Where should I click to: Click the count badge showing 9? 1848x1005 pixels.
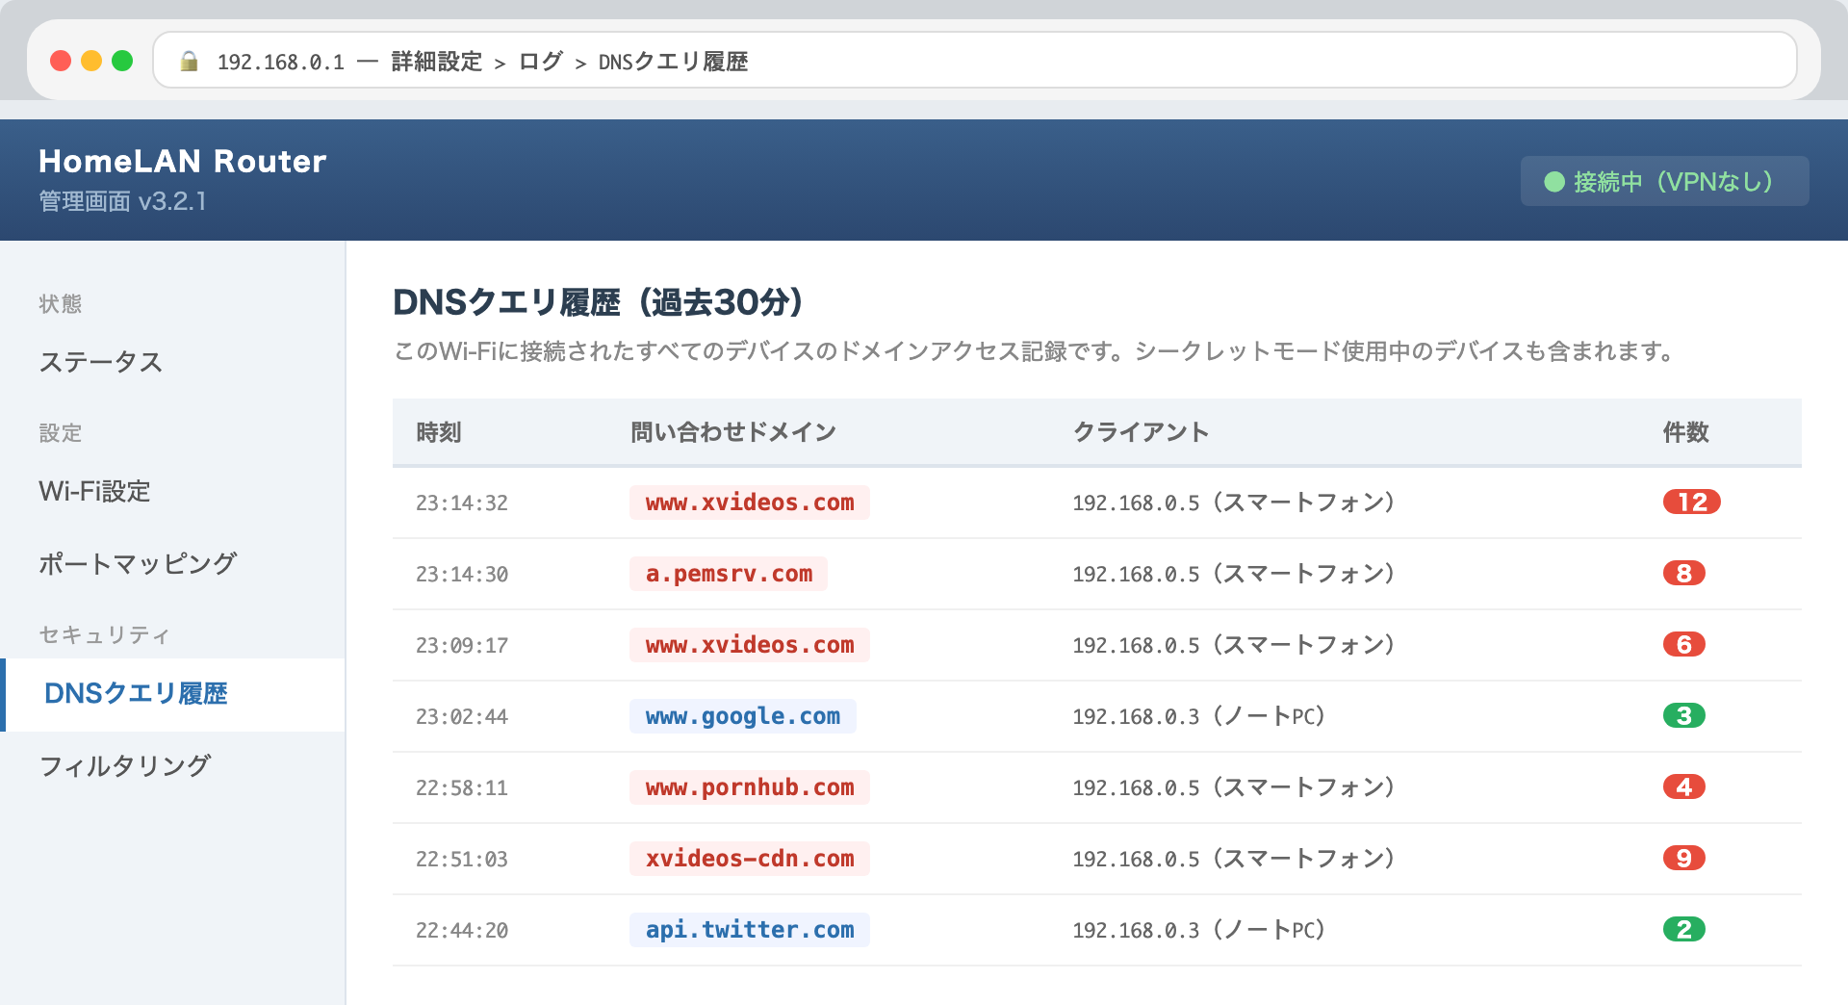(1684, 859)
